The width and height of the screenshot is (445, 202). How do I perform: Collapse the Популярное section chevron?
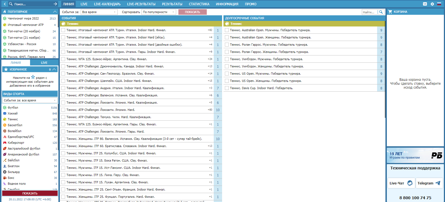tap(55, 12)
